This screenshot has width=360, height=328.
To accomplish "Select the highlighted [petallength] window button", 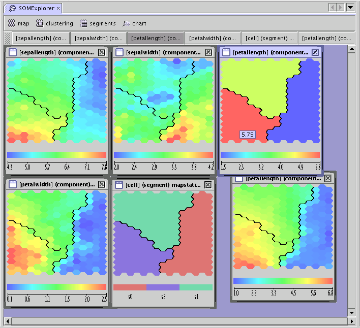I will click(x=156, y=38).
